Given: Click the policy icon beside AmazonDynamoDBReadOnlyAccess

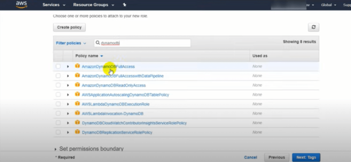Looking at the screenshot, I should point(77,85).
